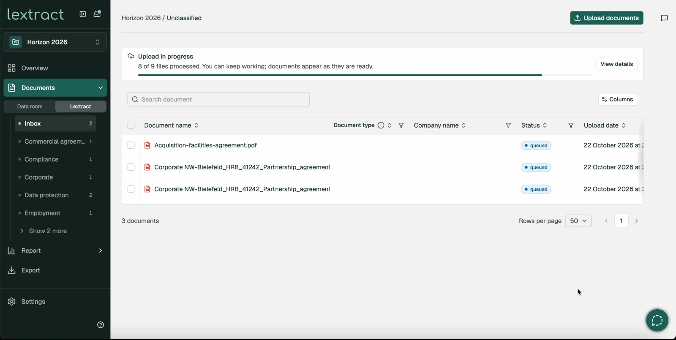Sort by Company name arrows
676x340 pixels.
click(x=464, y=125)
